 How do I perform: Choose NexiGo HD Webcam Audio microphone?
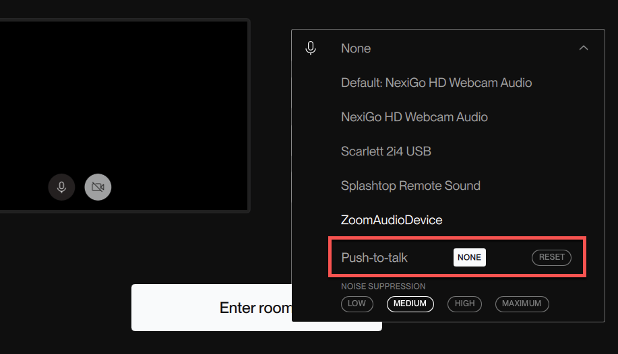coord(414,117)
